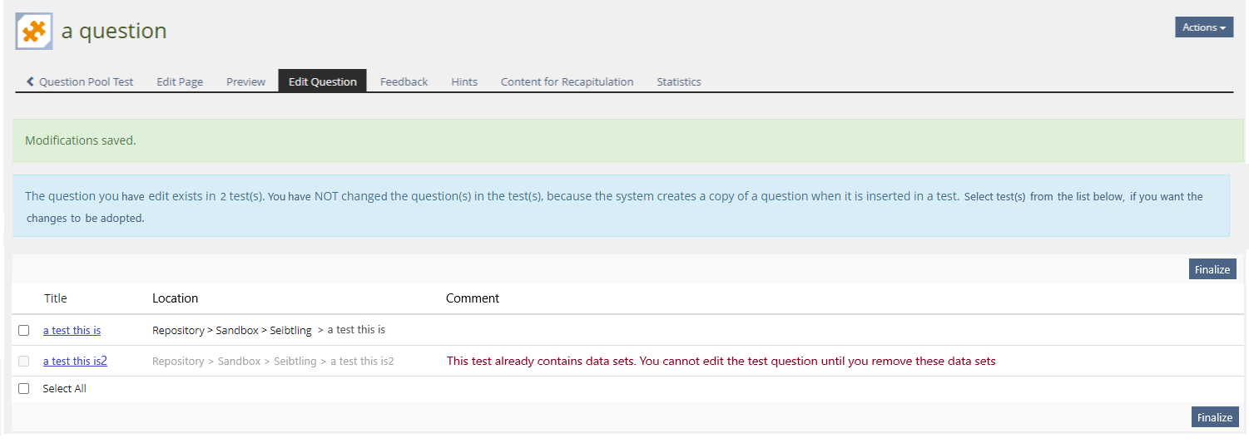
Task: Go to the Feedback tab
Action: pos(404,81)
